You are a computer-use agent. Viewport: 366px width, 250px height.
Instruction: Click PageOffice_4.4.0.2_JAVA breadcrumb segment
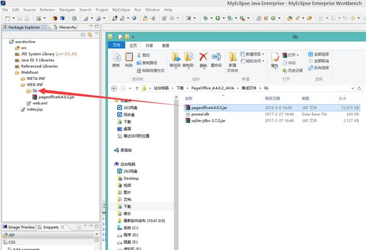pos(212,88)
